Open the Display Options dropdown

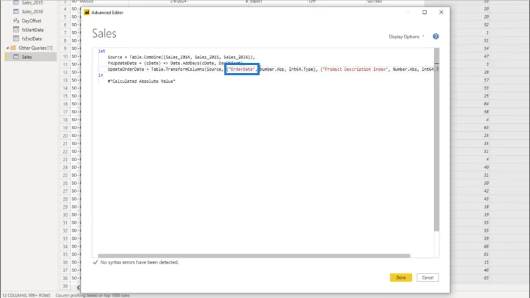click(406, 36)
